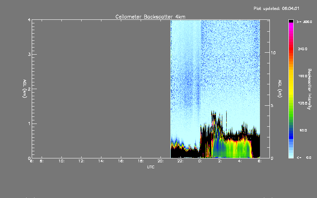Click the "AGL (km)" left axis label
The image size is (317, 198).
25,89
